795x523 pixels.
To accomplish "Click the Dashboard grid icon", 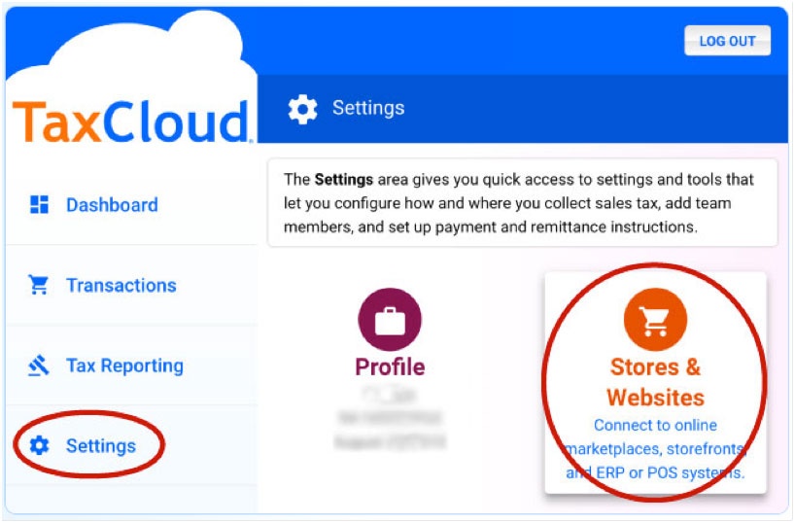I will click(39, 204).
